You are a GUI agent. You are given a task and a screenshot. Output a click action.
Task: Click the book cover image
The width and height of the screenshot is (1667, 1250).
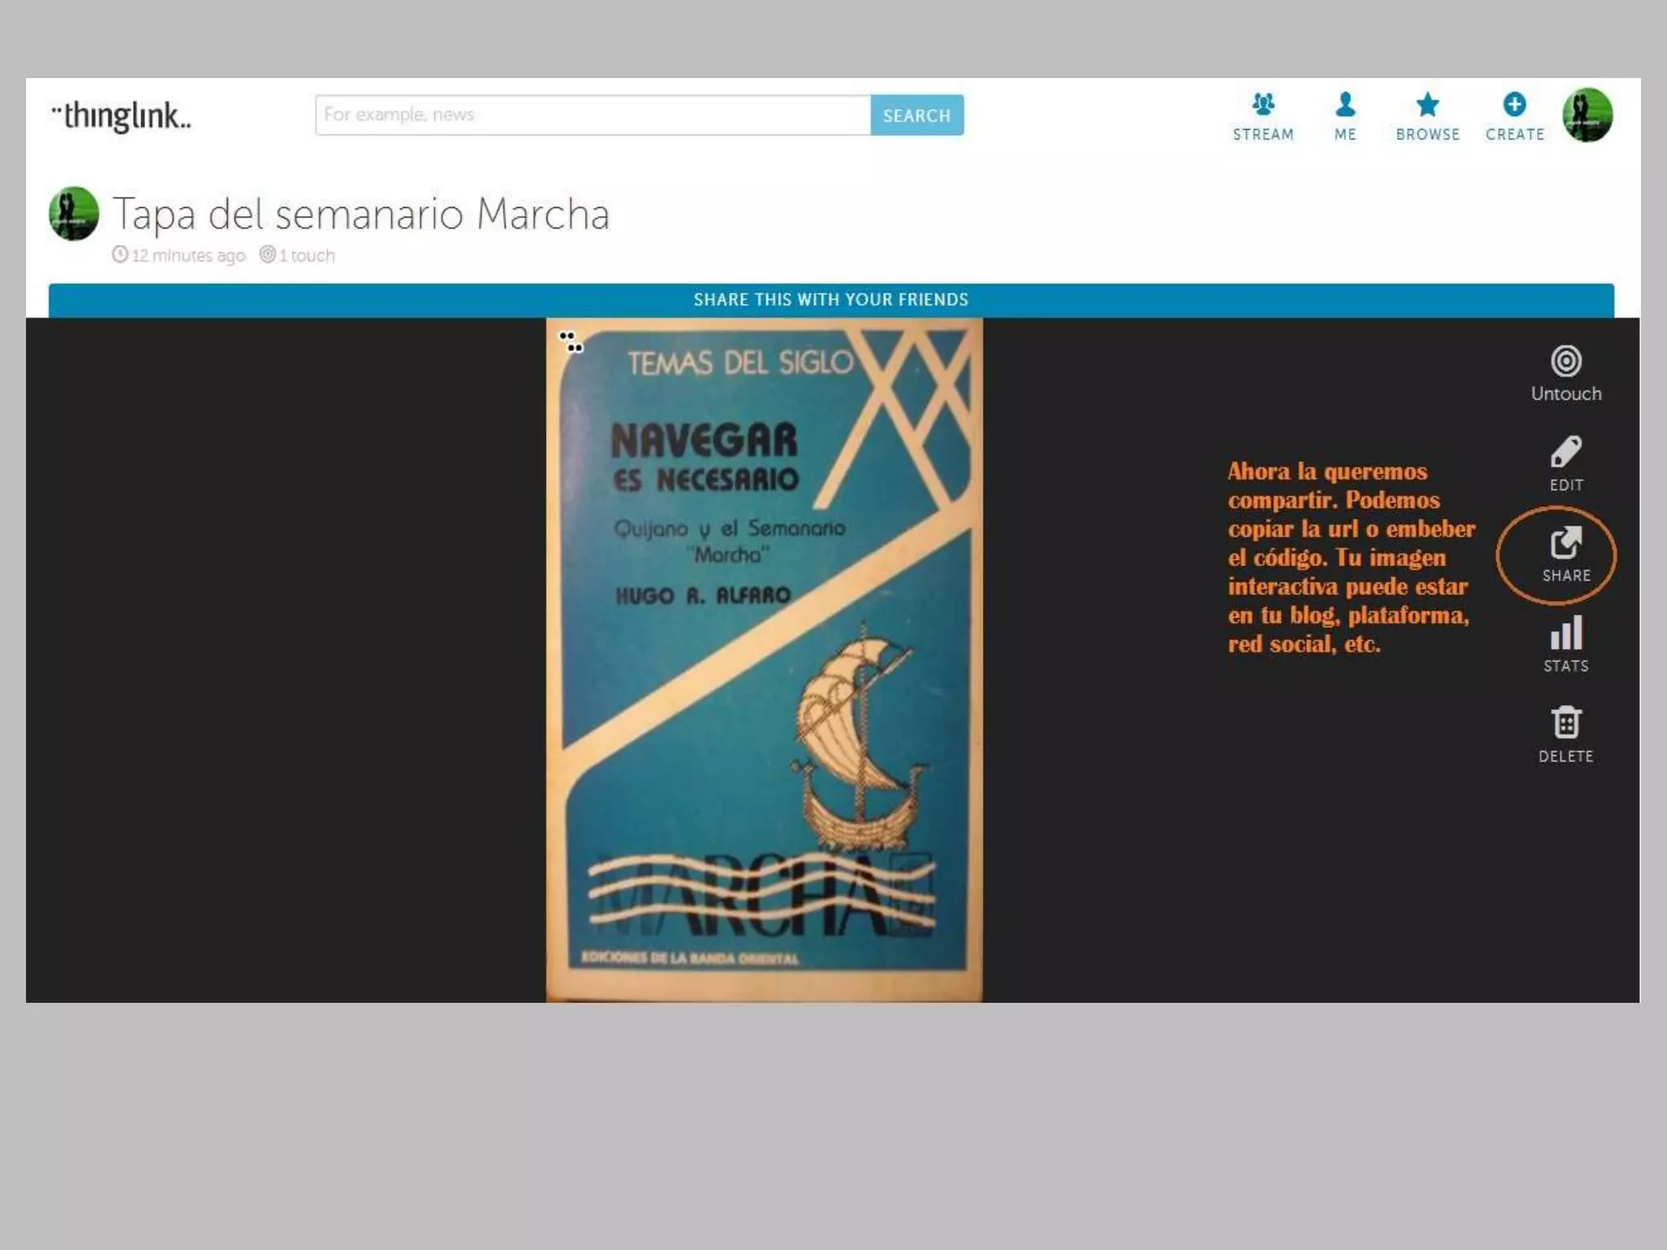[763, 659]
